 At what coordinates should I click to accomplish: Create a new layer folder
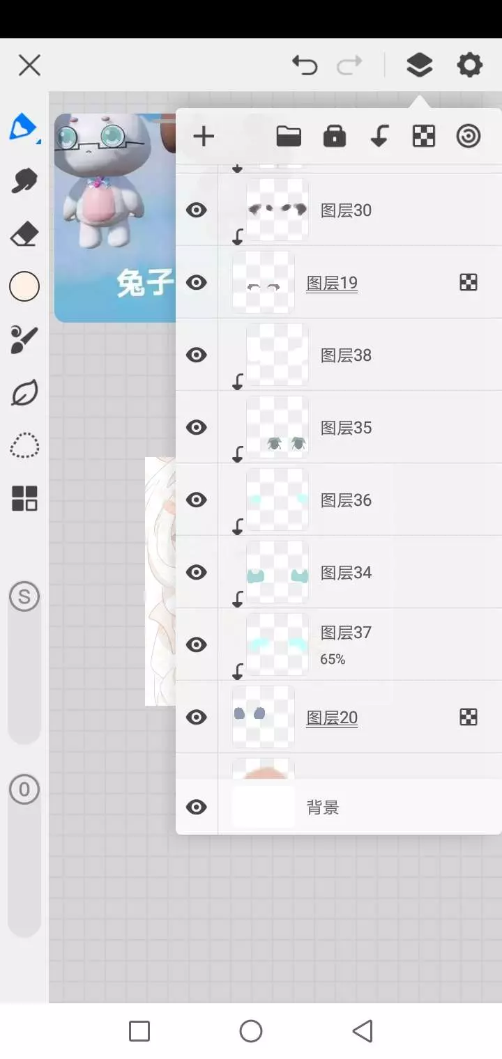(x=289, y=136)
